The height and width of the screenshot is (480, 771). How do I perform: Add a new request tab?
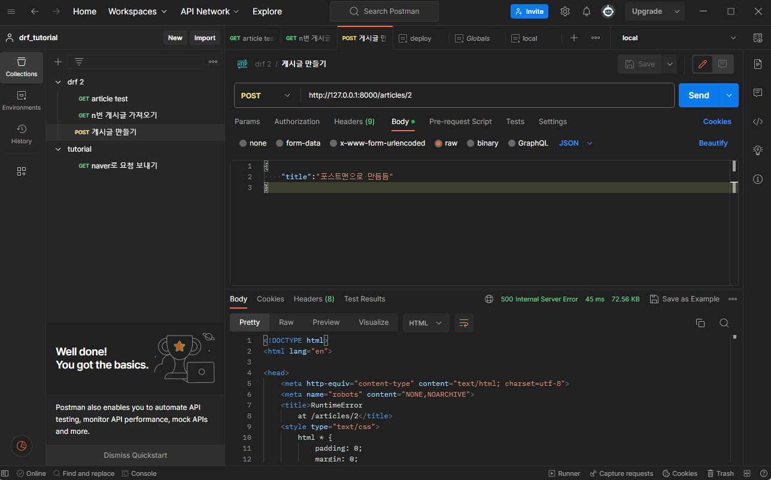coord(574,38)
